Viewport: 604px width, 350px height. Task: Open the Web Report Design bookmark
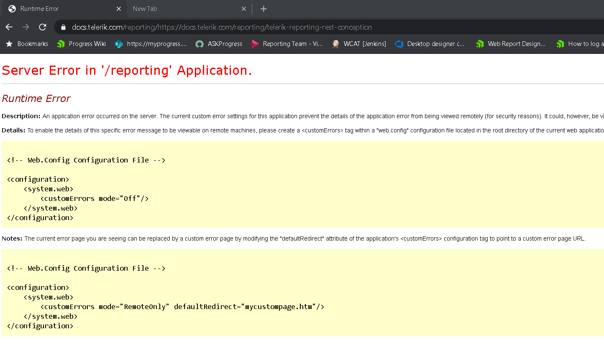click(511, 44)
